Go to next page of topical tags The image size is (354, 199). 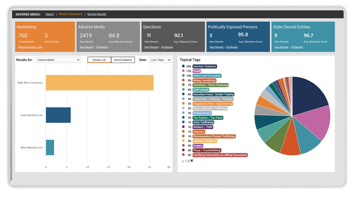coord(192,161)
